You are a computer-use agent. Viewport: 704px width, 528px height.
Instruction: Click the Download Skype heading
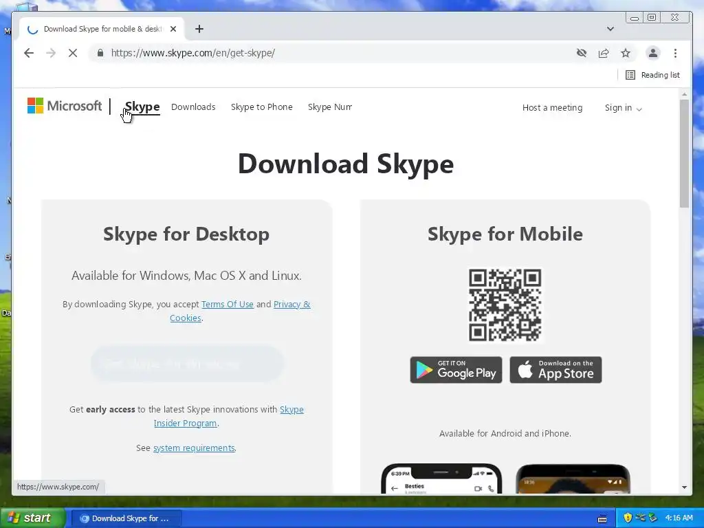click(x=346, y=164)
